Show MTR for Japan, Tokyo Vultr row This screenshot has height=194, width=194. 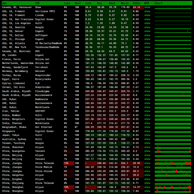tap(147, 135)
